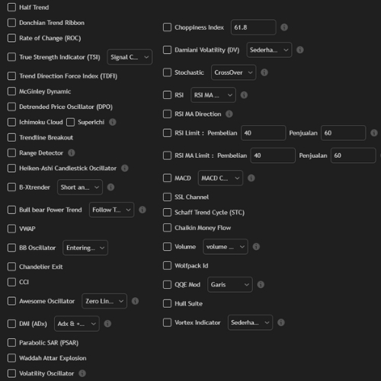The image size is (381, 381).
Task: Enable the VWAP checkbox
Action: click(x=11, y=229)
